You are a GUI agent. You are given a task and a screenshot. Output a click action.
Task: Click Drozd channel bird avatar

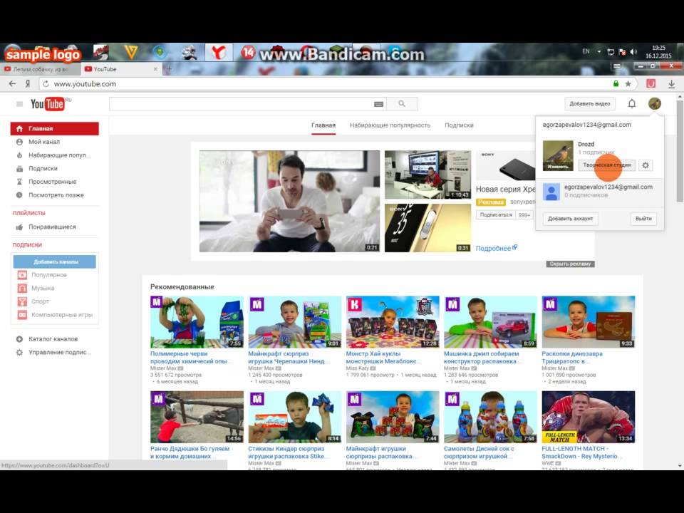(558, 156)
